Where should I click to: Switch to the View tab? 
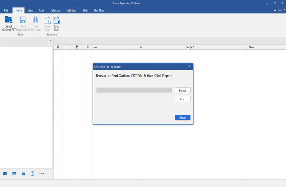[x=30, y=10]
